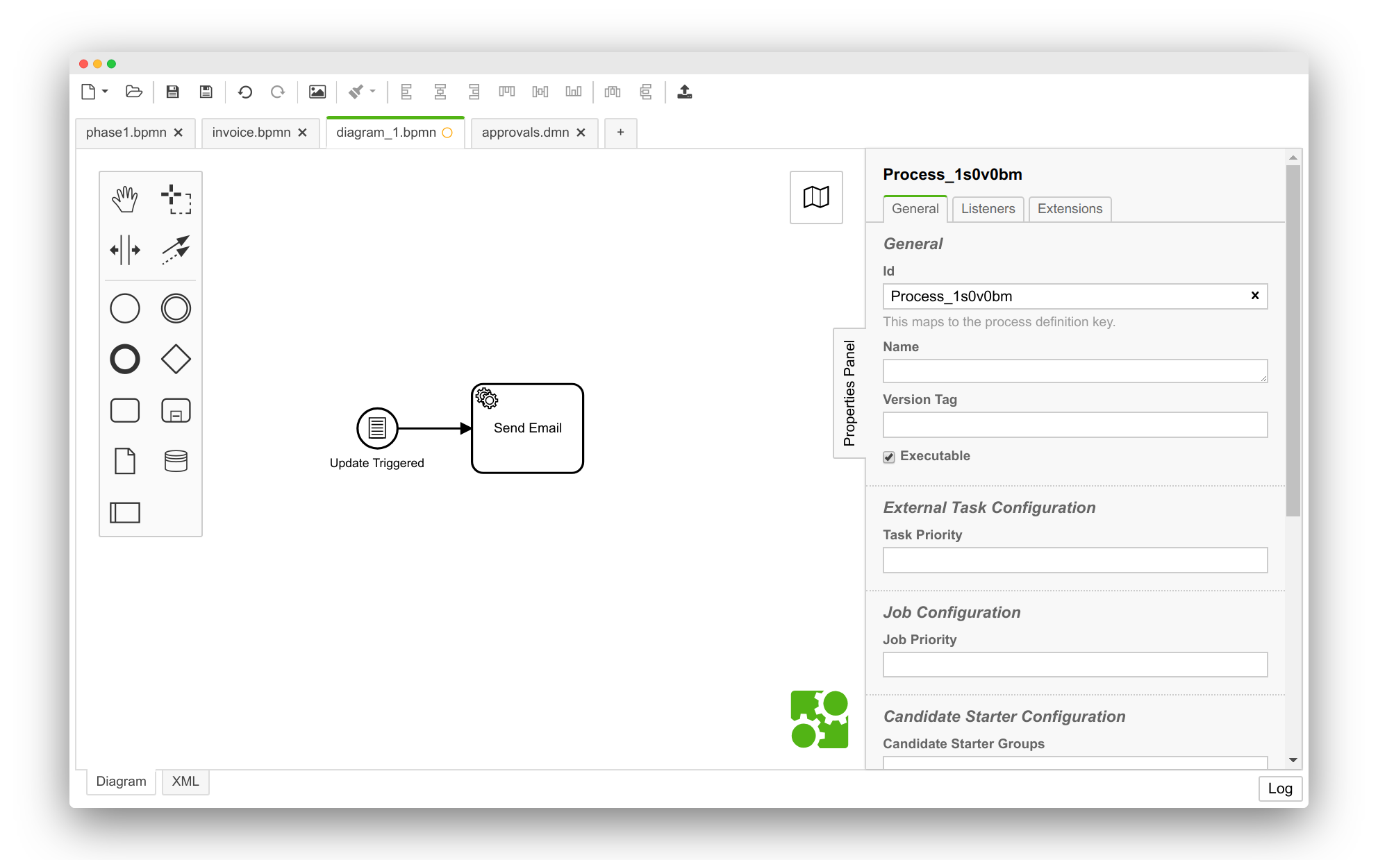
Task: Activate the lasso selection tool
Action: coord(176,199)
